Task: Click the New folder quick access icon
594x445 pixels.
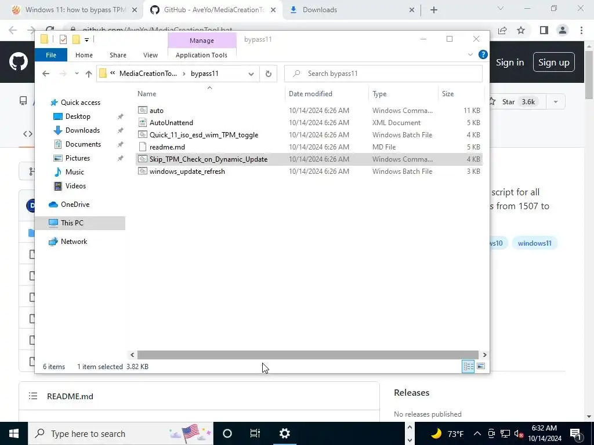Action: [76, 39]
